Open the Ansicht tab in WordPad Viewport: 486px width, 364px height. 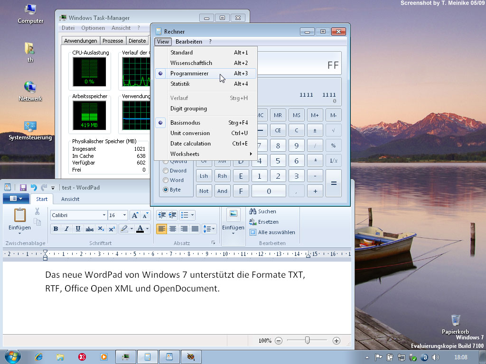70,199
